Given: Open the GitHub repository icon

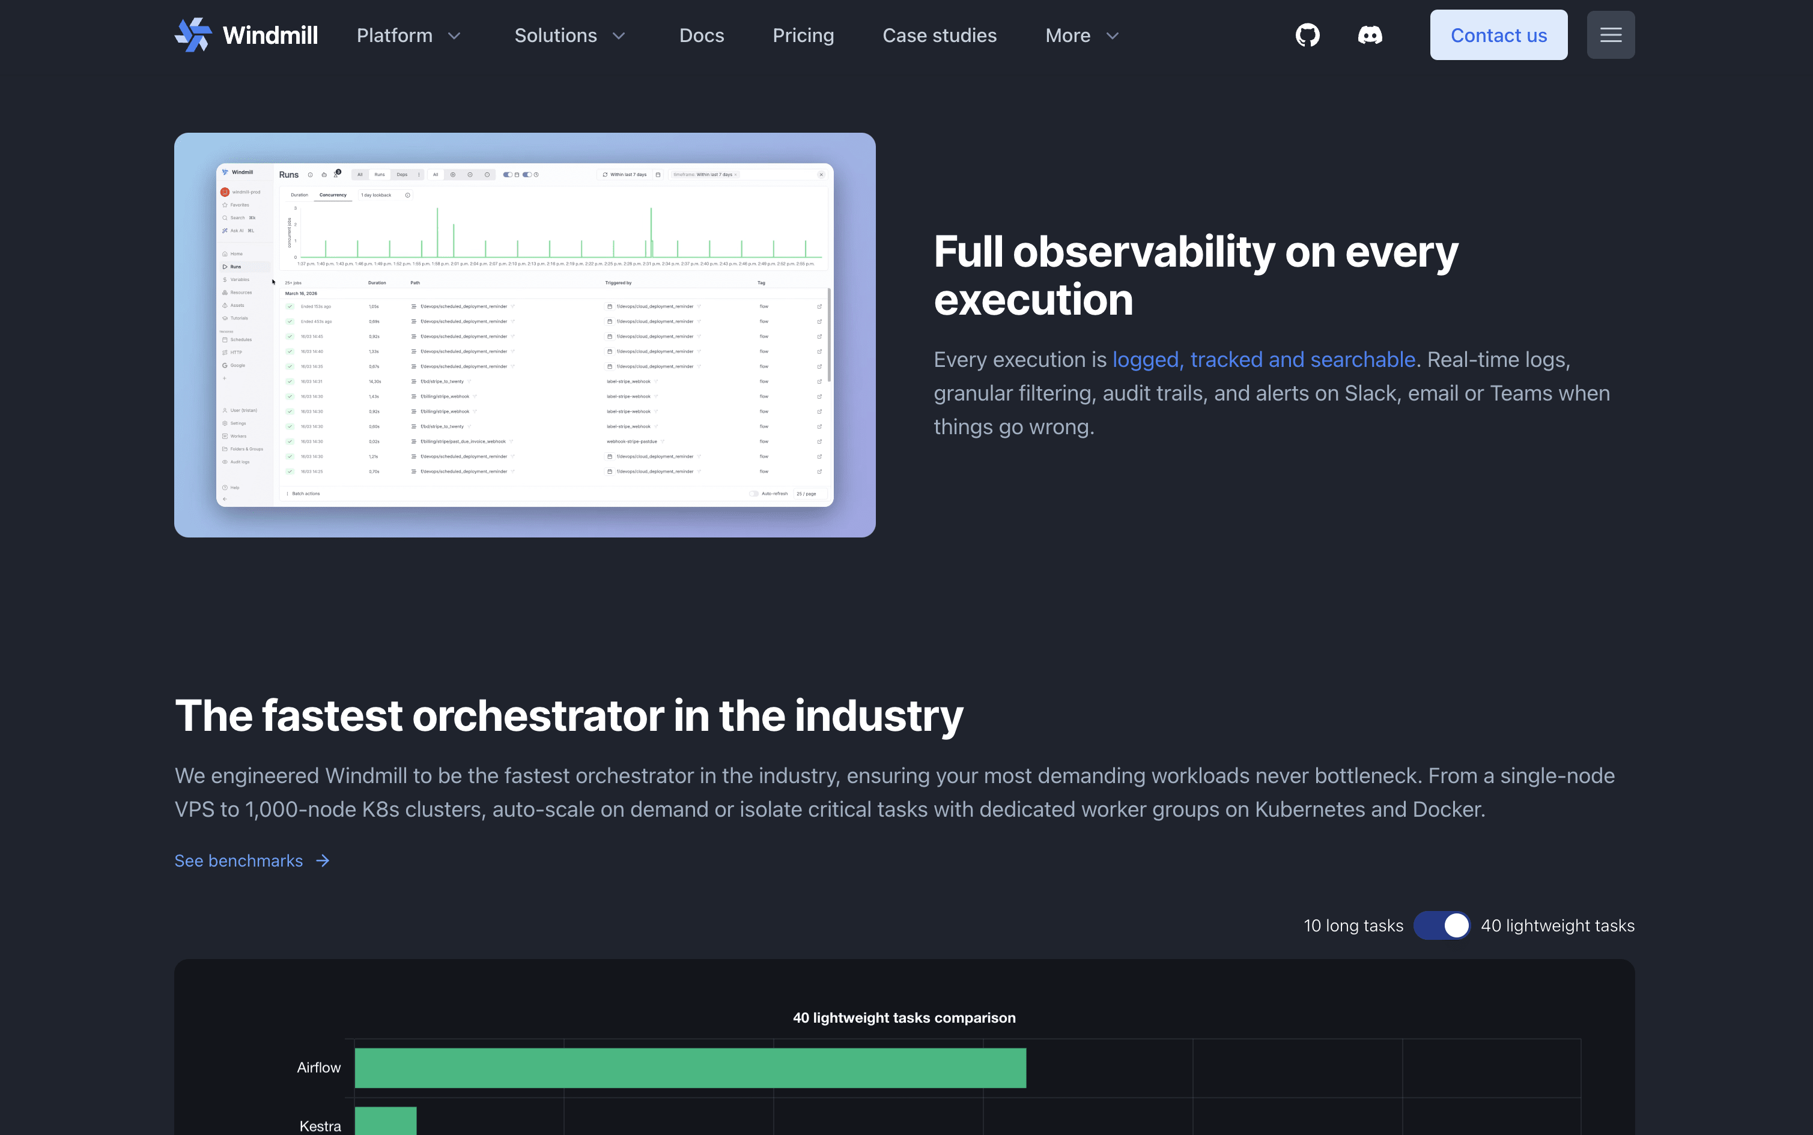Looking at the screenshot, I should pos(1307,35).
